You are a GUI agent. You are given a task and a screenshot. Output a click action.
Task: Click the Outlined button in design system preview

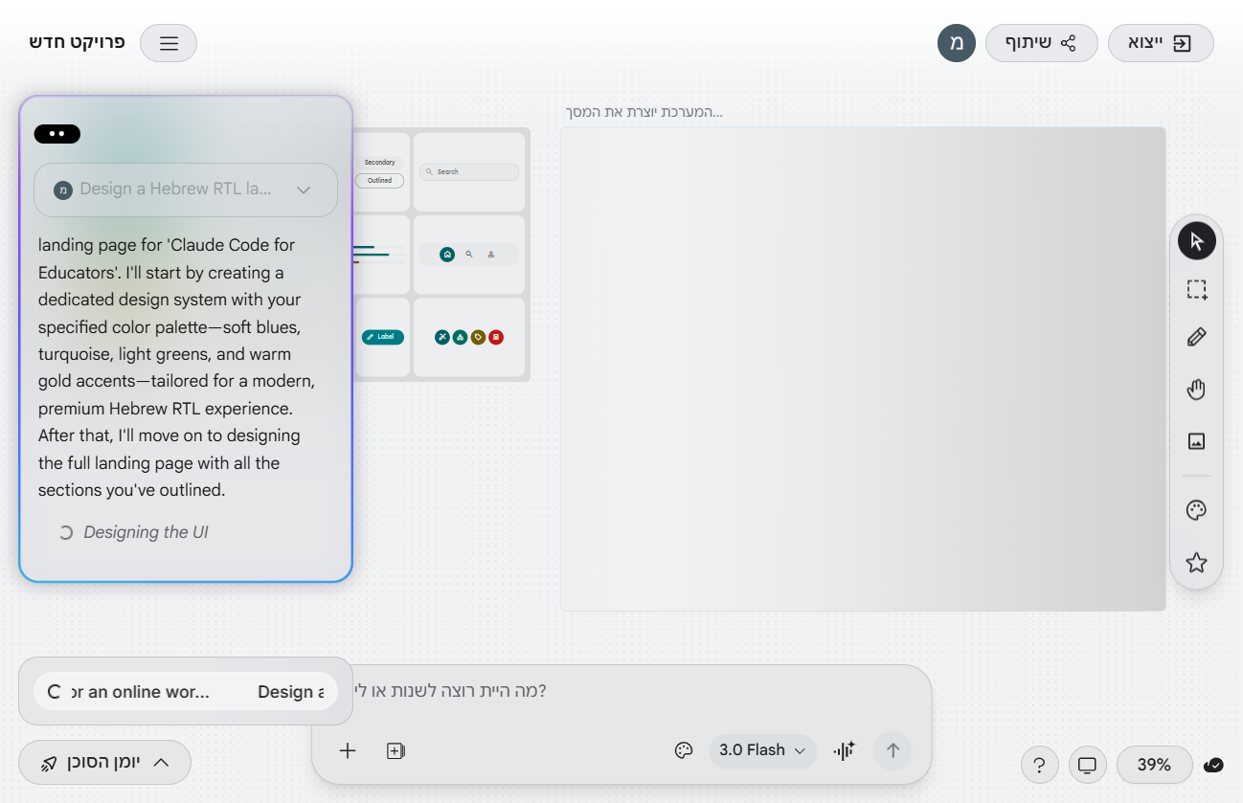(380, 180)
